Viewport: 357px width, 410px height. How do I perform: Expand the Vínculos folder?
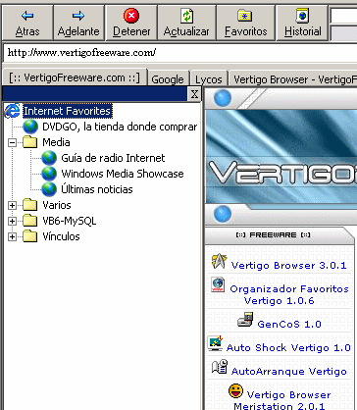[12, 236]
